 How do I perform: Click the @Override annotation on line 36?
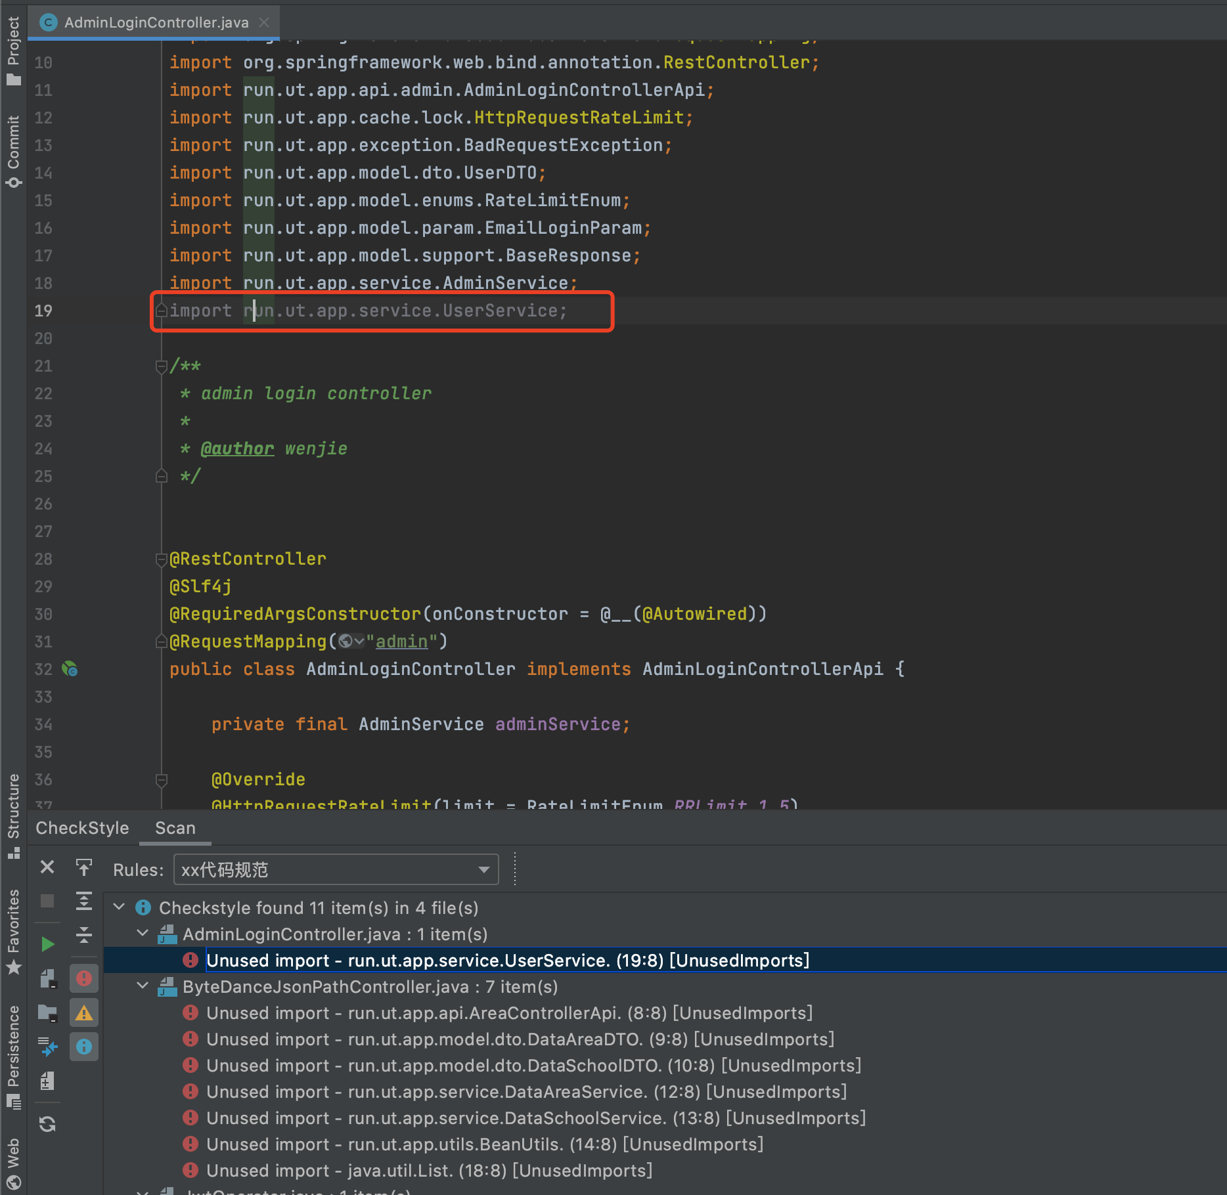pos(258,779)
